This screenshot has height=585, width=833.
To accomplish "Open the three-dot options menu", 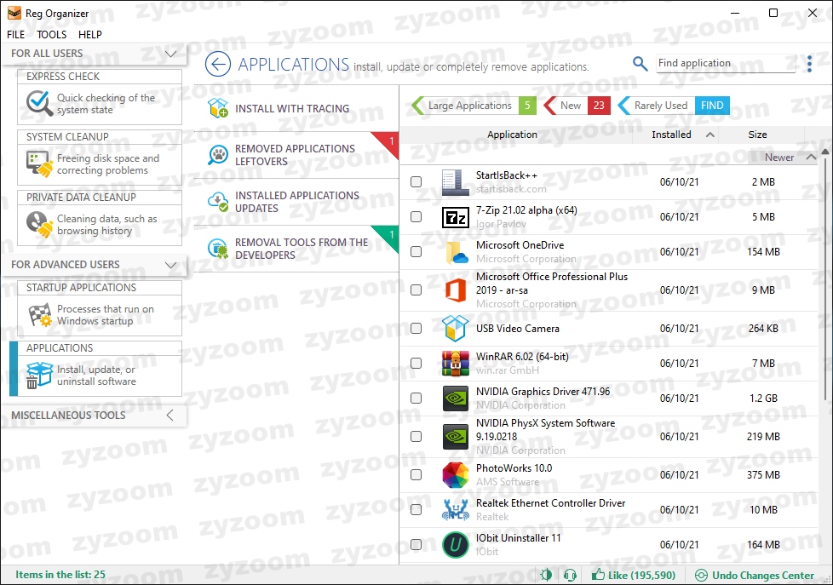I will tap(809, 64).
